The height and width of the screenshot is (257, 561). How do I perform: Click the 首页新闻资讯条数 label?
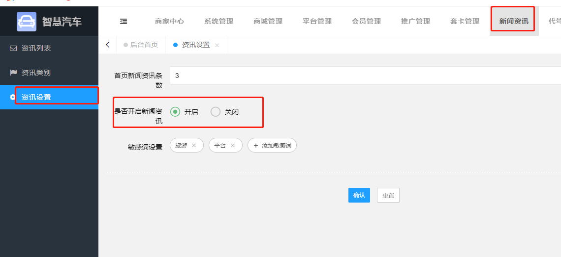pyautogui.click(x=138, y=80)
